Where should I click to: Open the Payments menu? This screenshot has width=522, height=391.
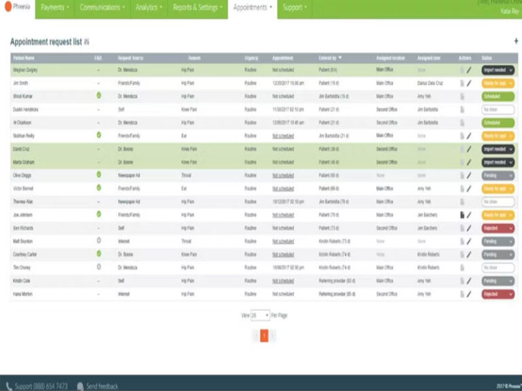(x=55, y=7)
